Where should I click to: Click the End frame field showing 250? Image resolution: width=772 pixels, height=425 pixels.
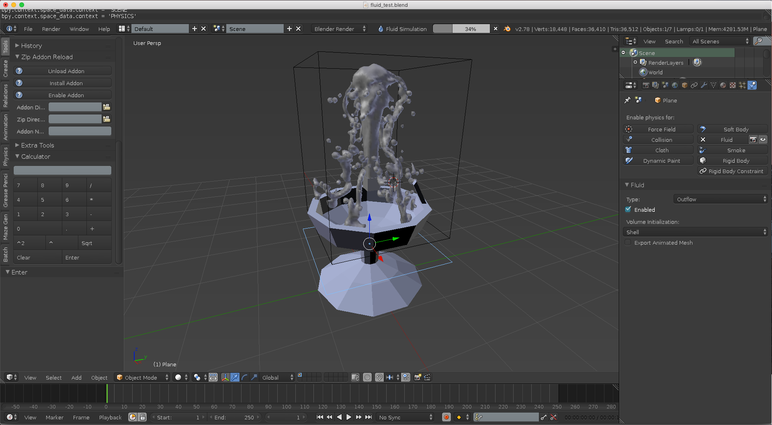click(235, 417)
